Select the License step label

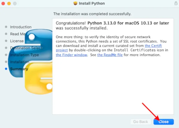[x=17, y=41]
